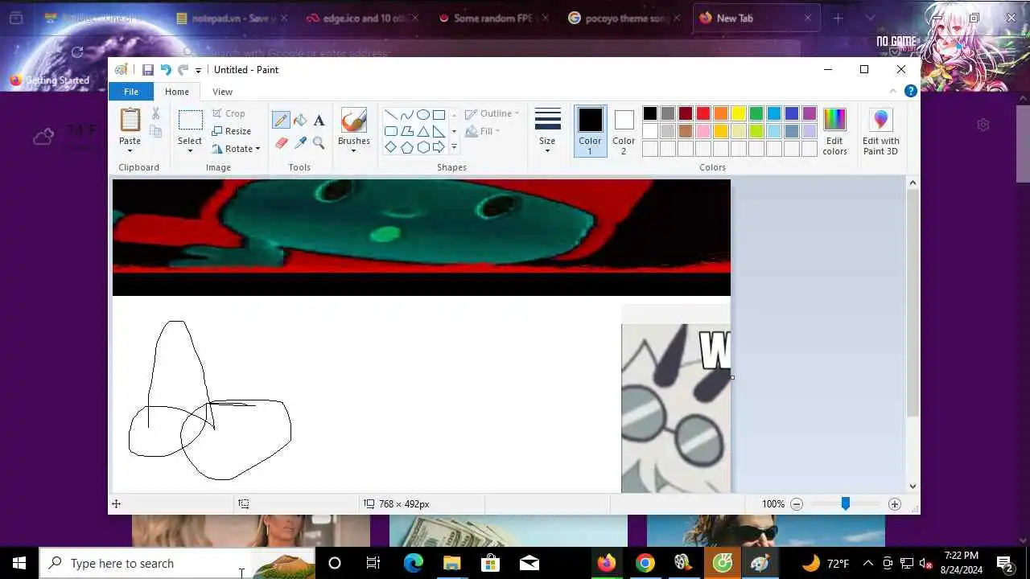Image resolution: width=1030 pixels, height=579 pixels.
Task: Pick the Right arrow shape
Action: tap(439, 147)
